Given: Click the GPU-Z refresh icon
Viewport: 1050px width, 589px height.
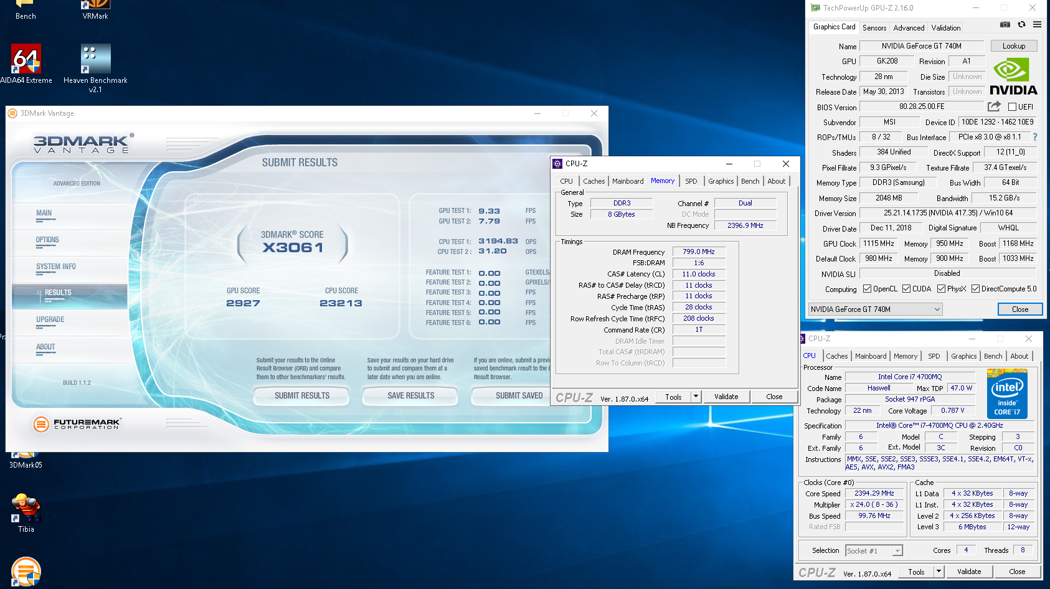Looking at the screenshot, I should pos(1021,25).
